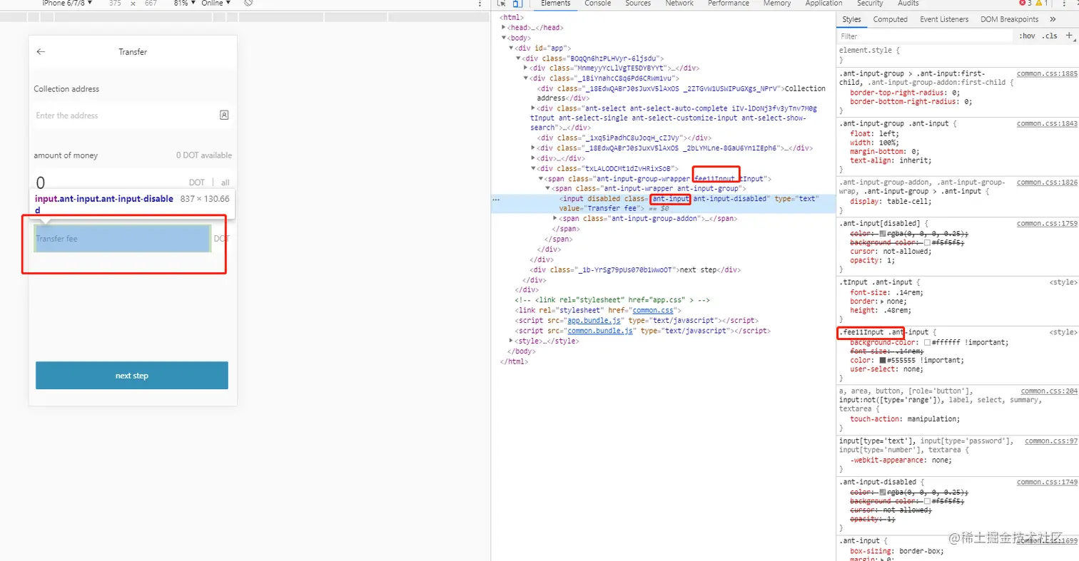Toggle the device toolbar icon
The image size is (1079, 561).
(x=517, y=3)
